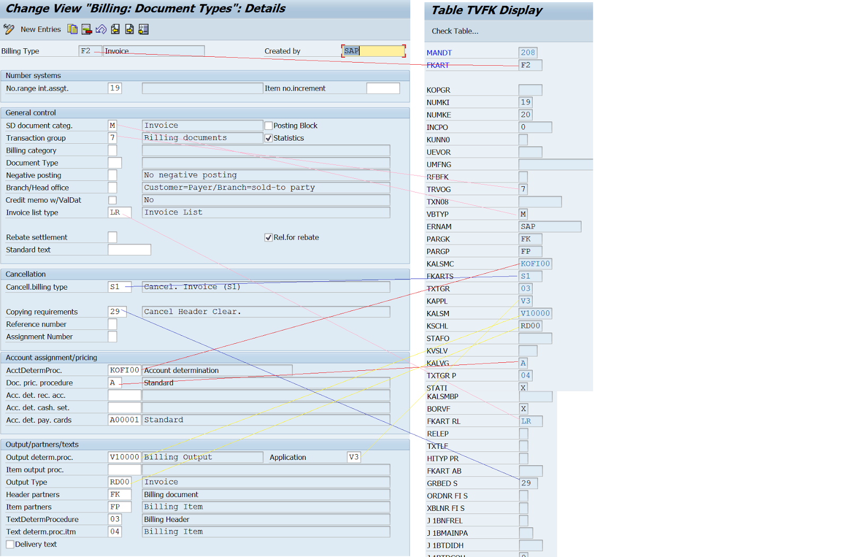Click the Created by field containing SAP
The image size is (849, 557).
(x=373, y=51)
